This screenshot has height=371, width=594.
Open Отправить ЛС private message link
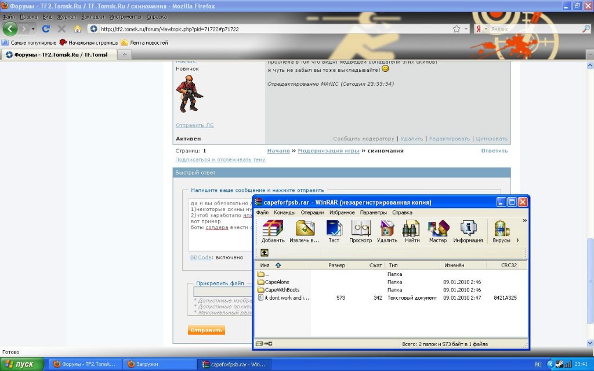(195, 125)
